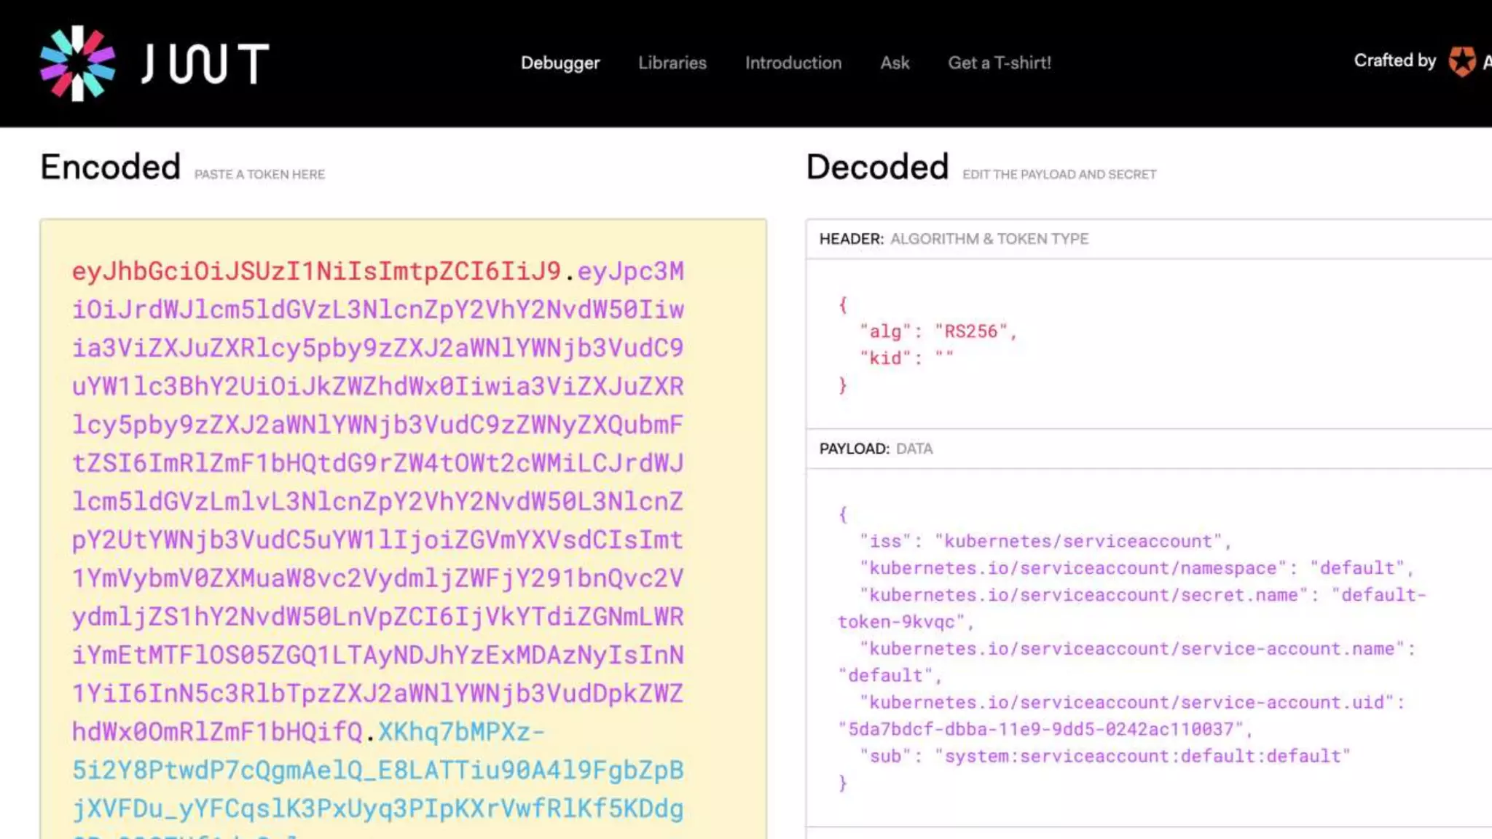Click the PAYLOAD: DATA section bar
Viewport: 1492px width, 839px height.
tap(876, 449)
